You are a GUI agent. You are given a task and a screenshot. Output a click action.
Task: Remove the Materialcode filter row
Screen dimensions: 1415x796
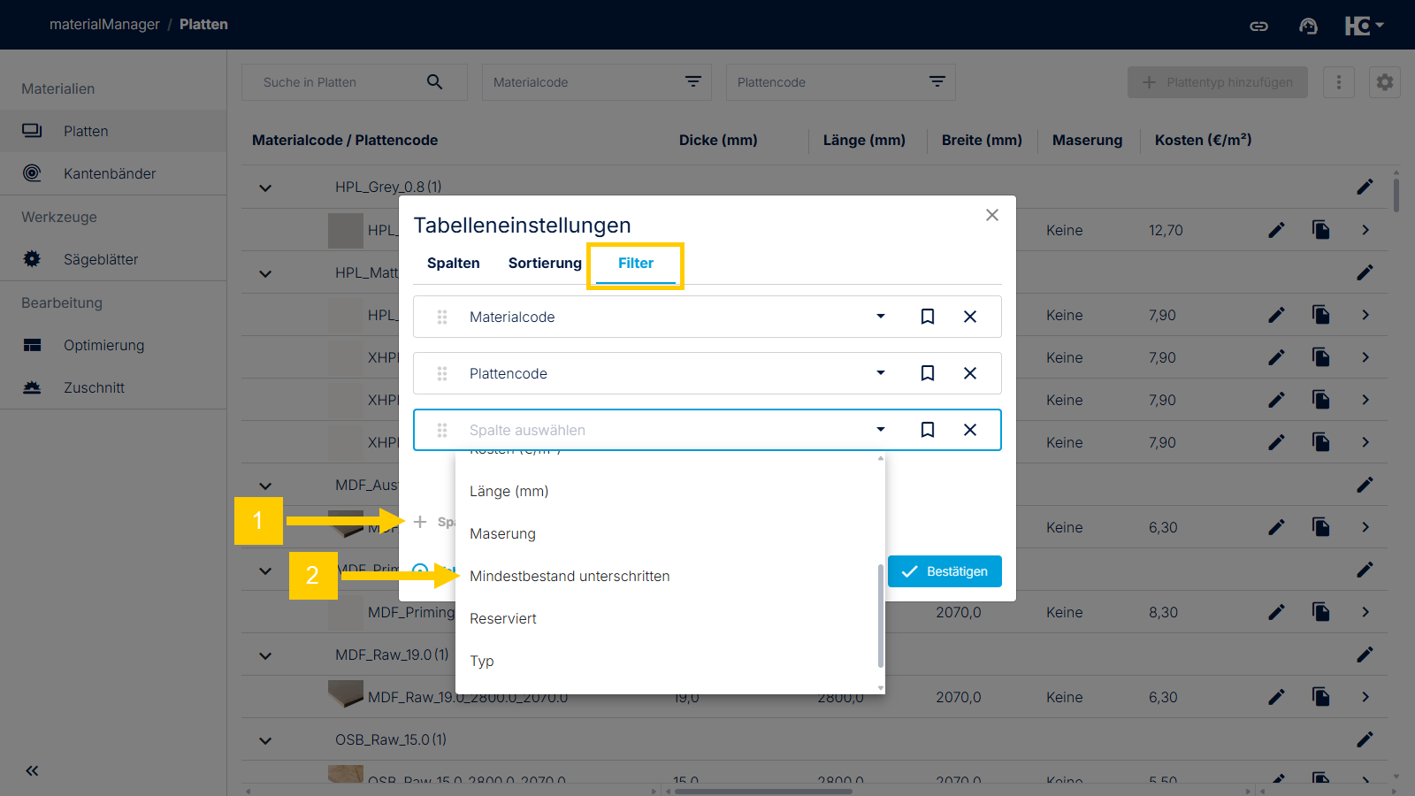970,317
